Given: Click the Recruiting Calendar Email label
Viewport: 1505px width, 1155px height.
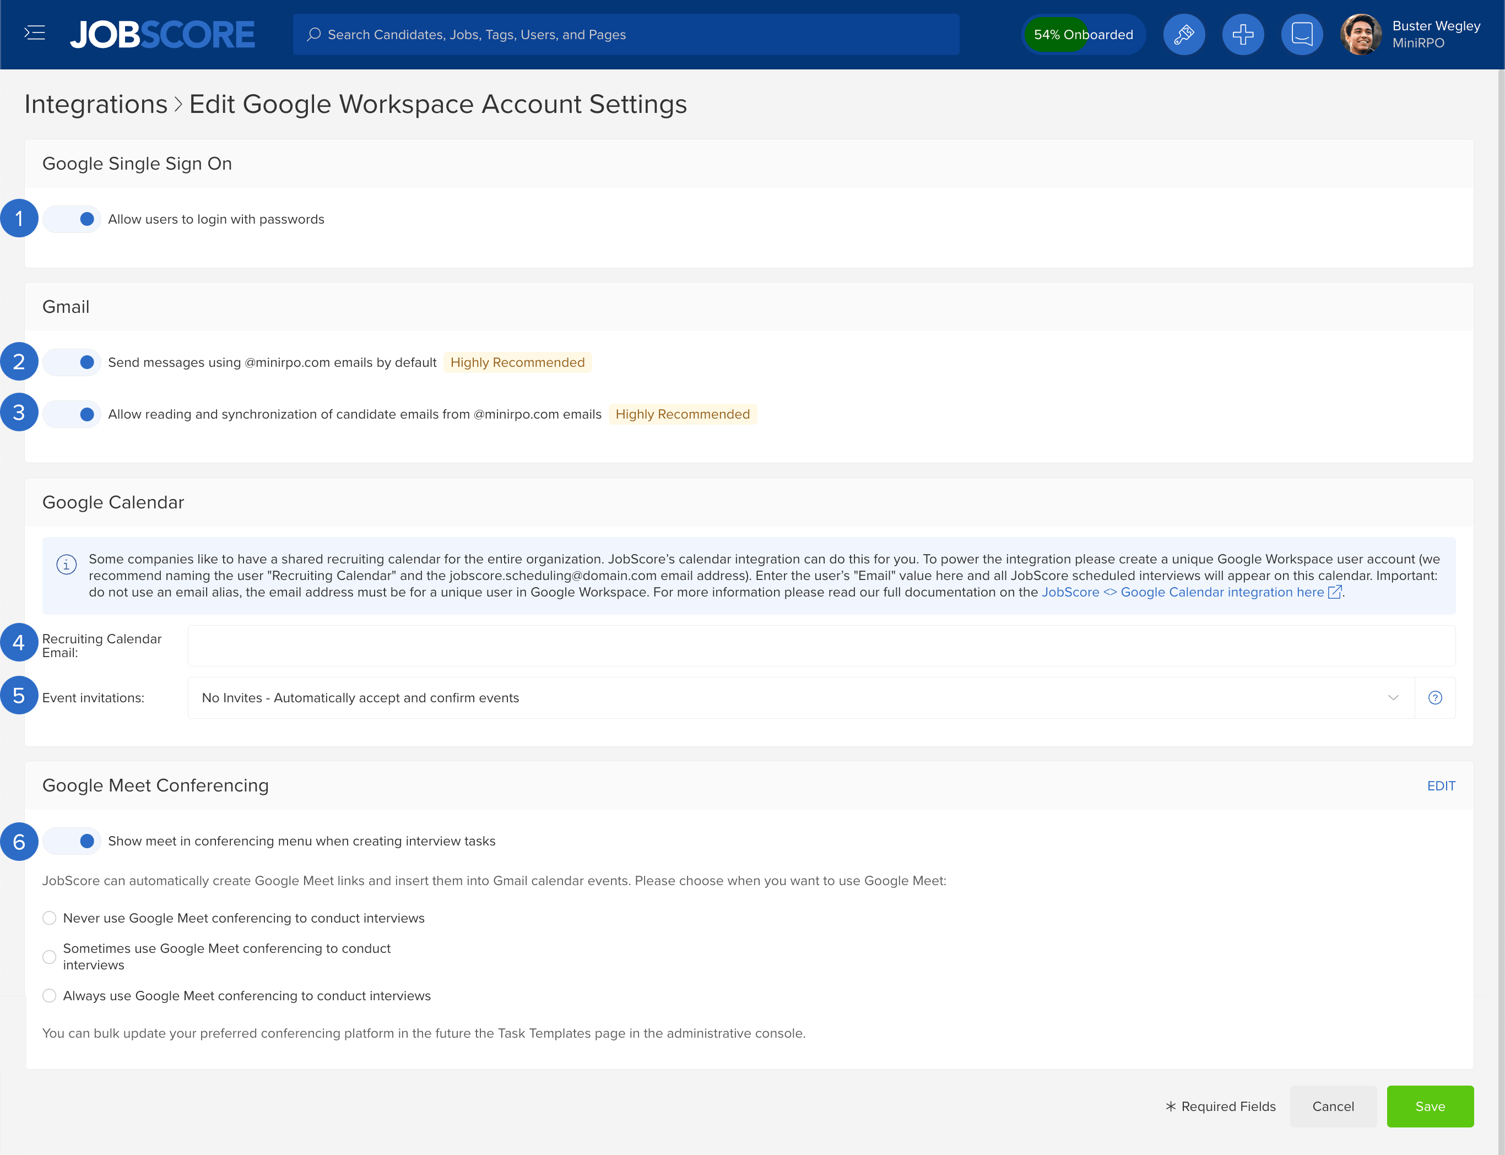Looking at the screenshot, I should tap(102, 646).
